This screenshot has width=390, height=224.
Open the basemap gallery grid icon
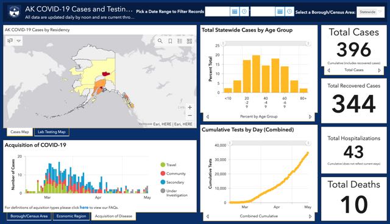tap(190, 41)
